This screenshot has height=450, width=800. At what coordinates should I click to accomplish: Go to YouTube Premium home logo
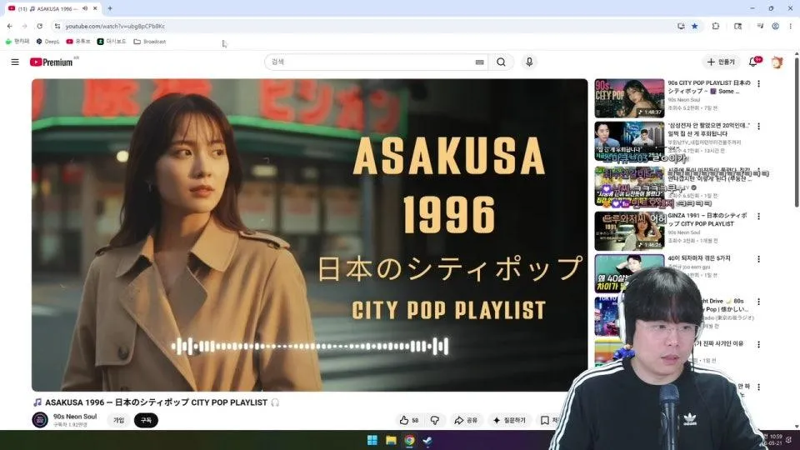point(51,62)
